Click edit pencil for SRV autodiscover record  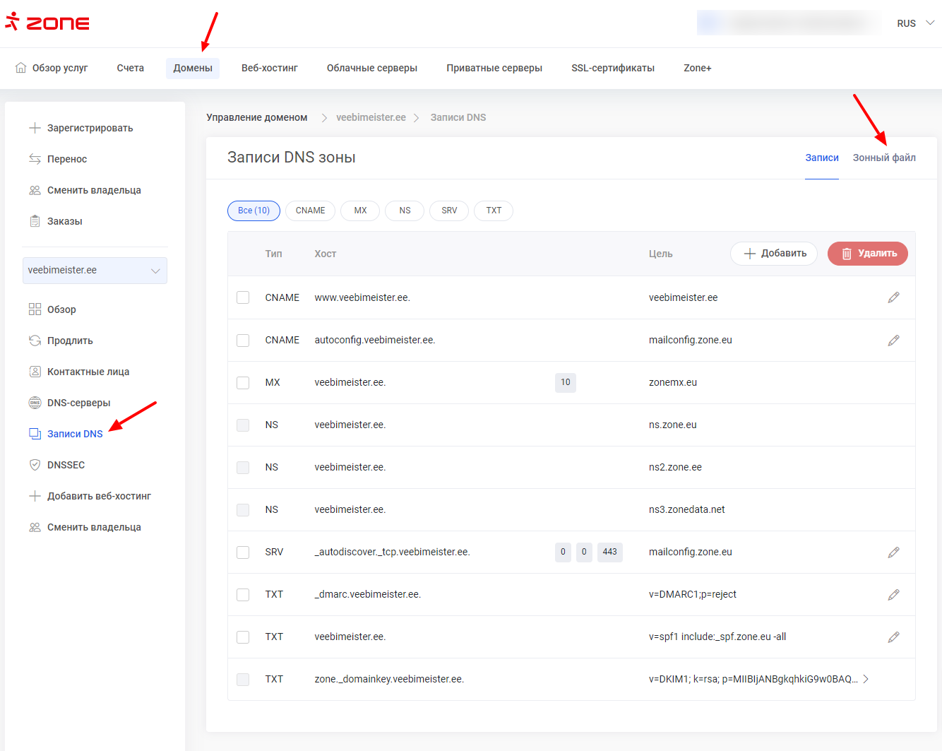pyautogui.click(x=893, y=552)
